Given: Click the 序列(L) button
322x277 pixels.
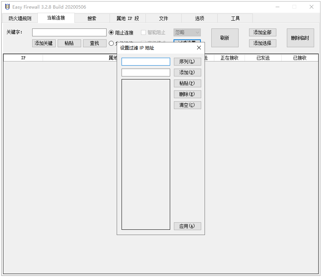Looking at the screenshot, I should pyautogui.click(x=187, y=61).
